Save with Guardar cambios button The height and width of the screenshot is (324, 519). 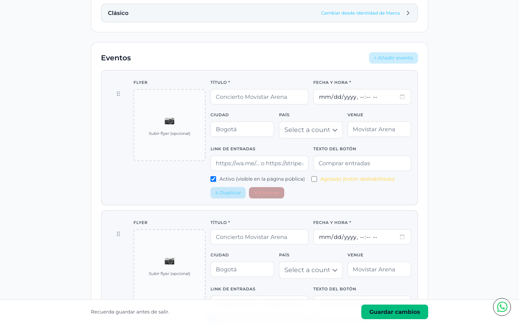point(395,312)
